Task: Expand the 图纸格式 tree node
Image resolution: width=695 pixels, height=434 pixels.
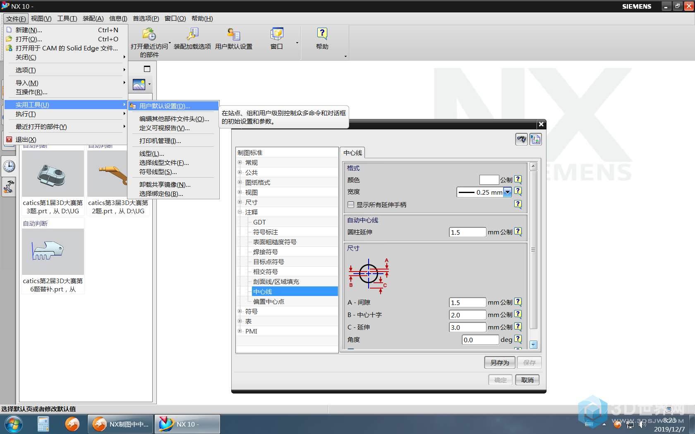Action: pyautogui.click(x=240, y=182)
